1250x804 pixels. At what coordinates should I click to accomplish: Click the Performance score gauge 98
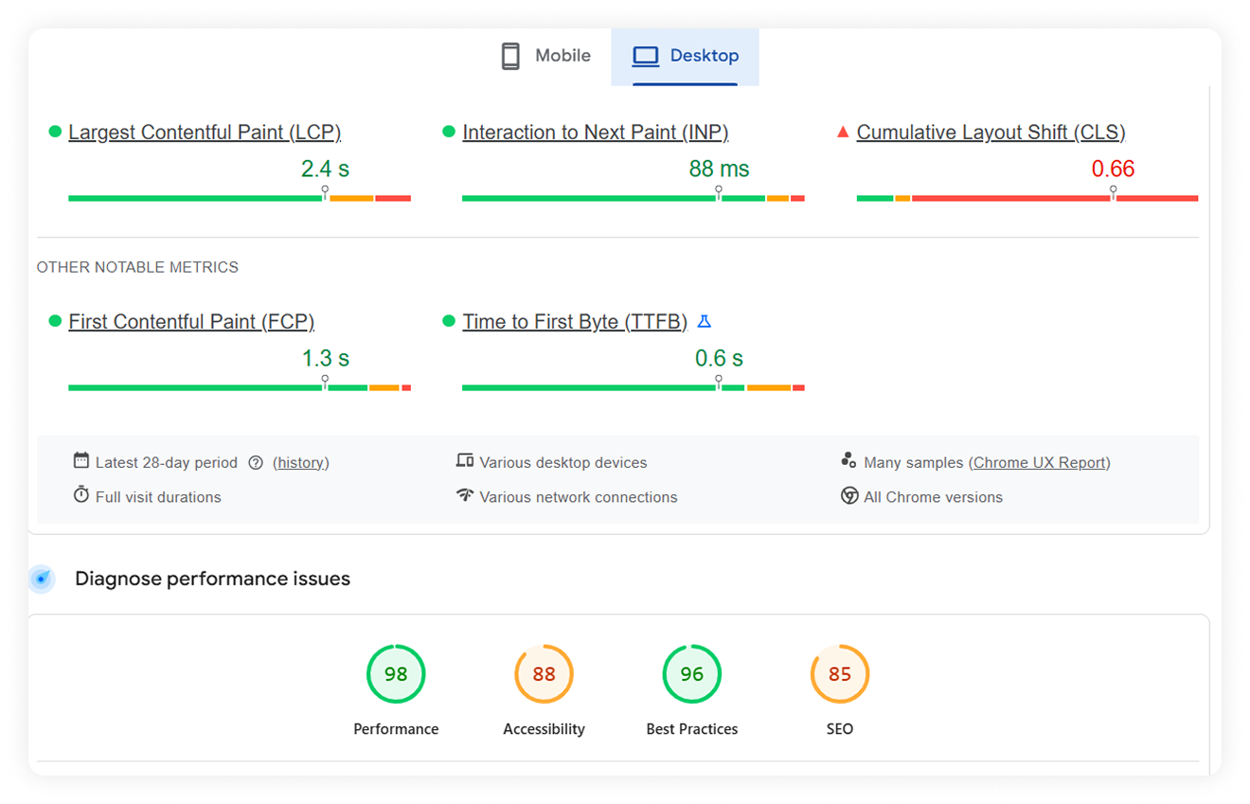tap(396, 674)
